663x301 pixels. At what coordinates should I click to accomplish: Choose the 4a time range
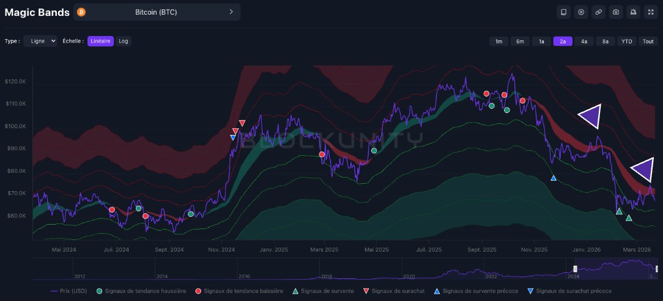tap(584, 42)
